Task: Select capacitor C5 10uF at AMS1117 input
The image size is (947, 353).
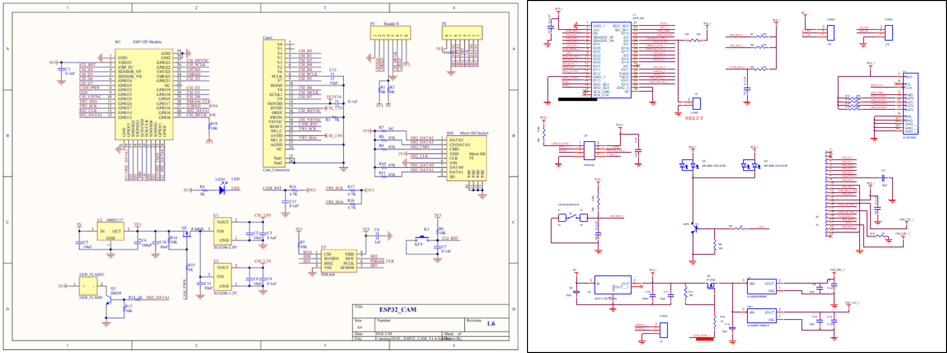Action: click(79, 243)
